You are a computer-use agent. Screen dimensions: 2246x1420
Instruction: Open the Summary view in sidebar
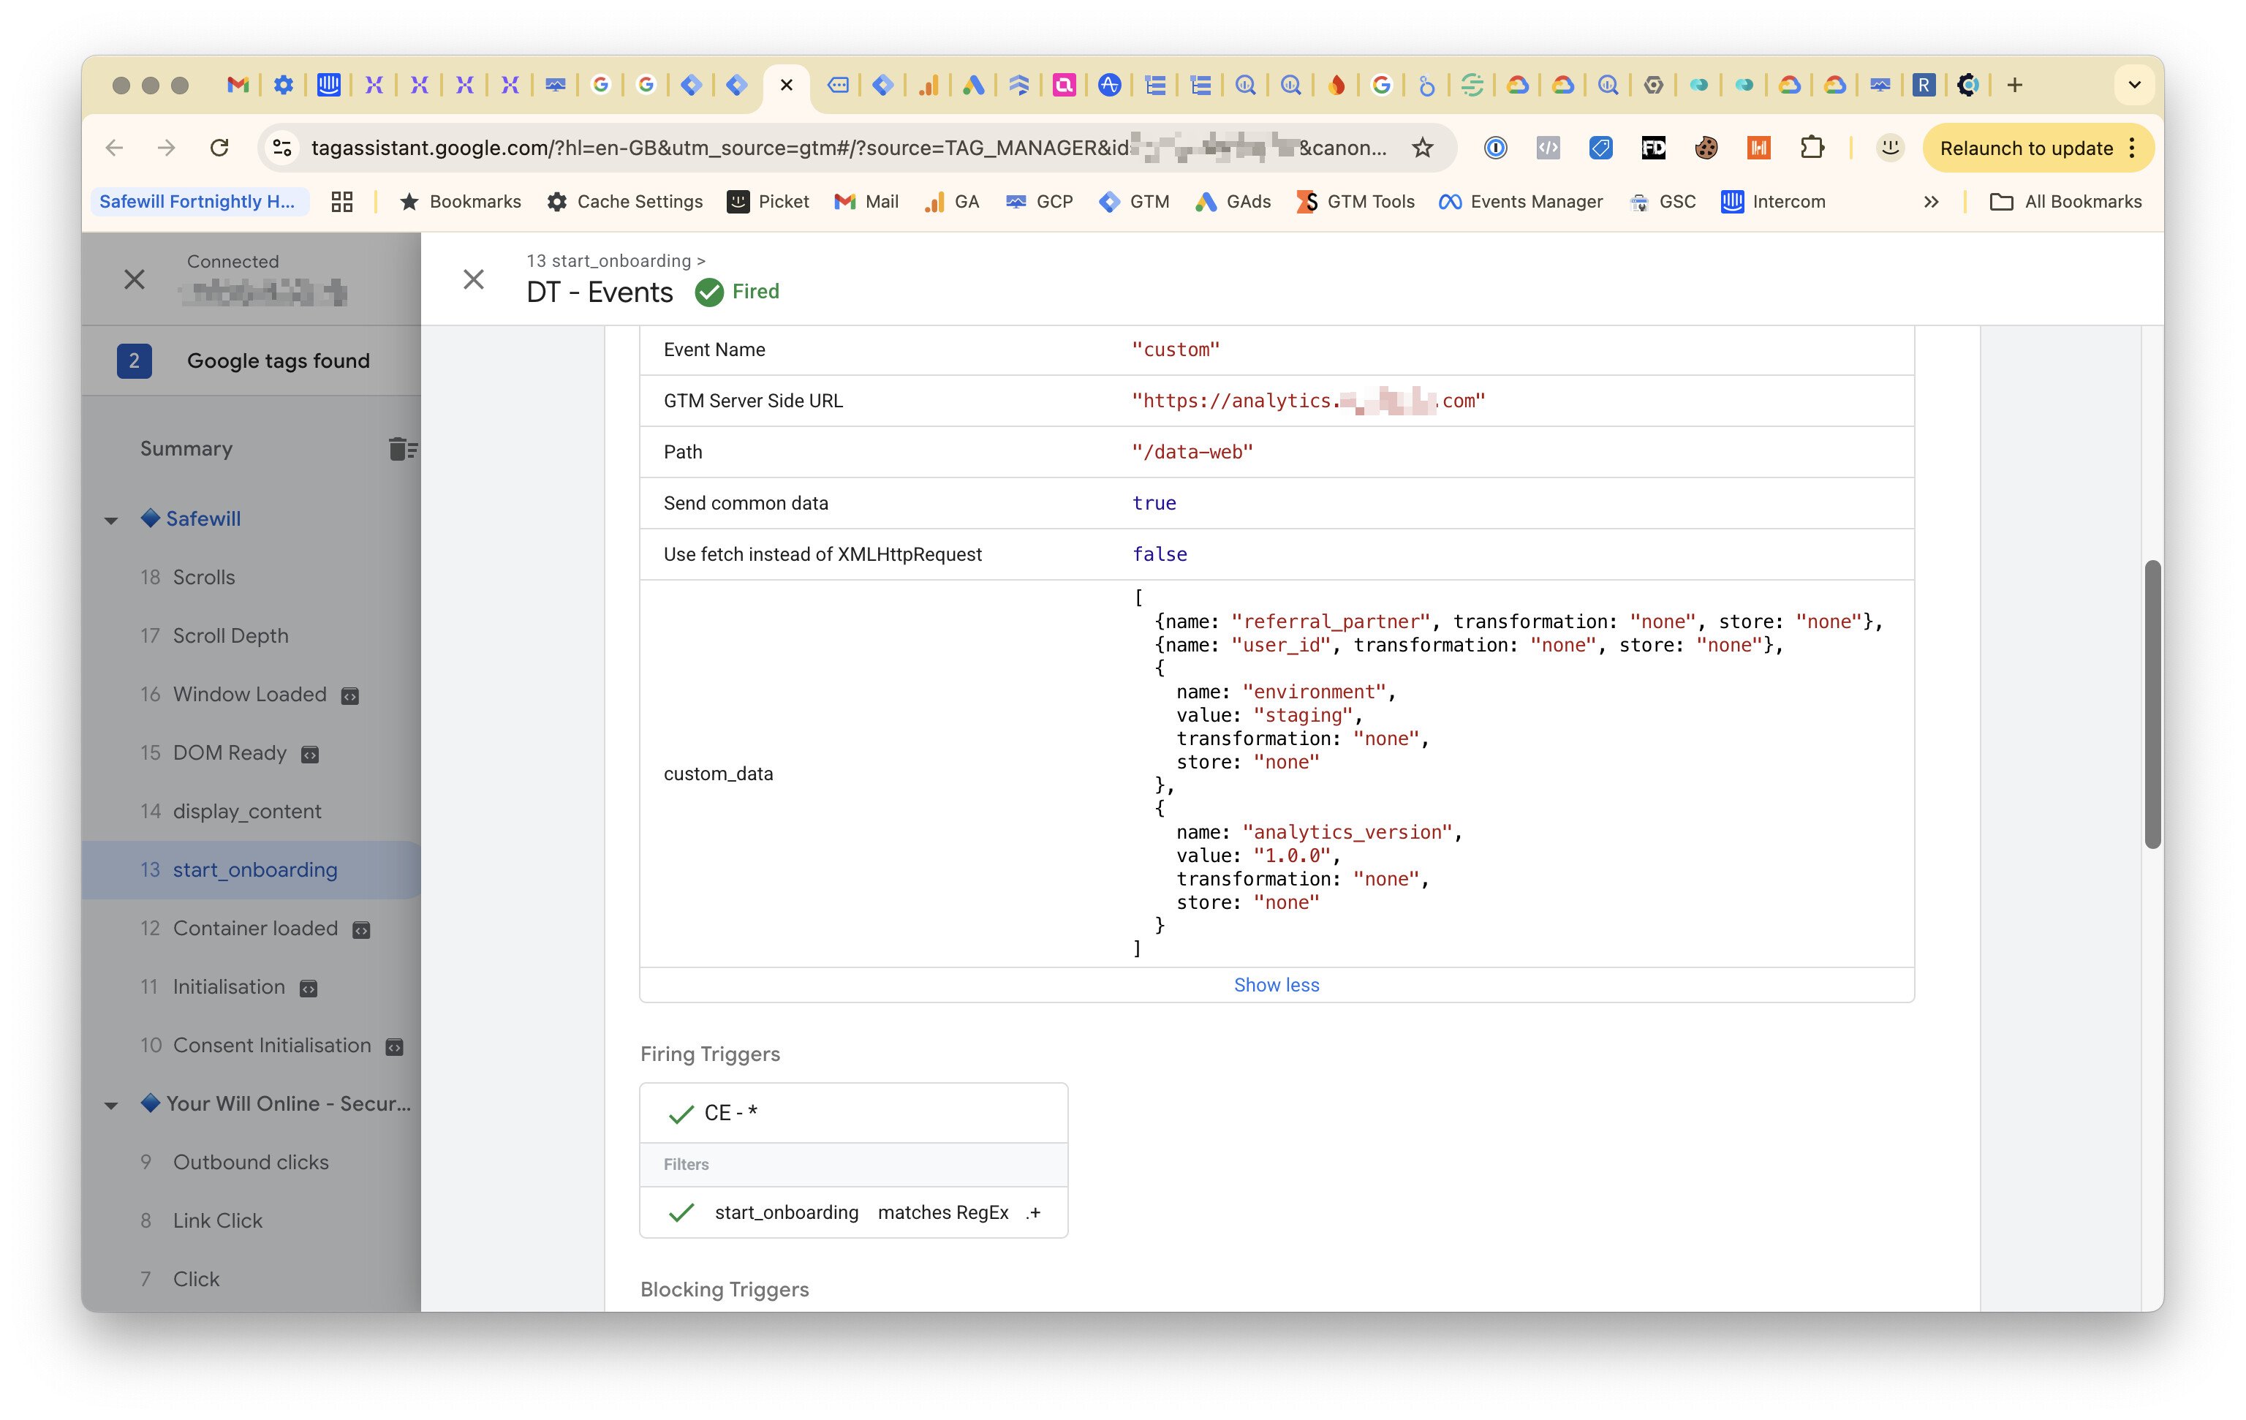(186, 449)
